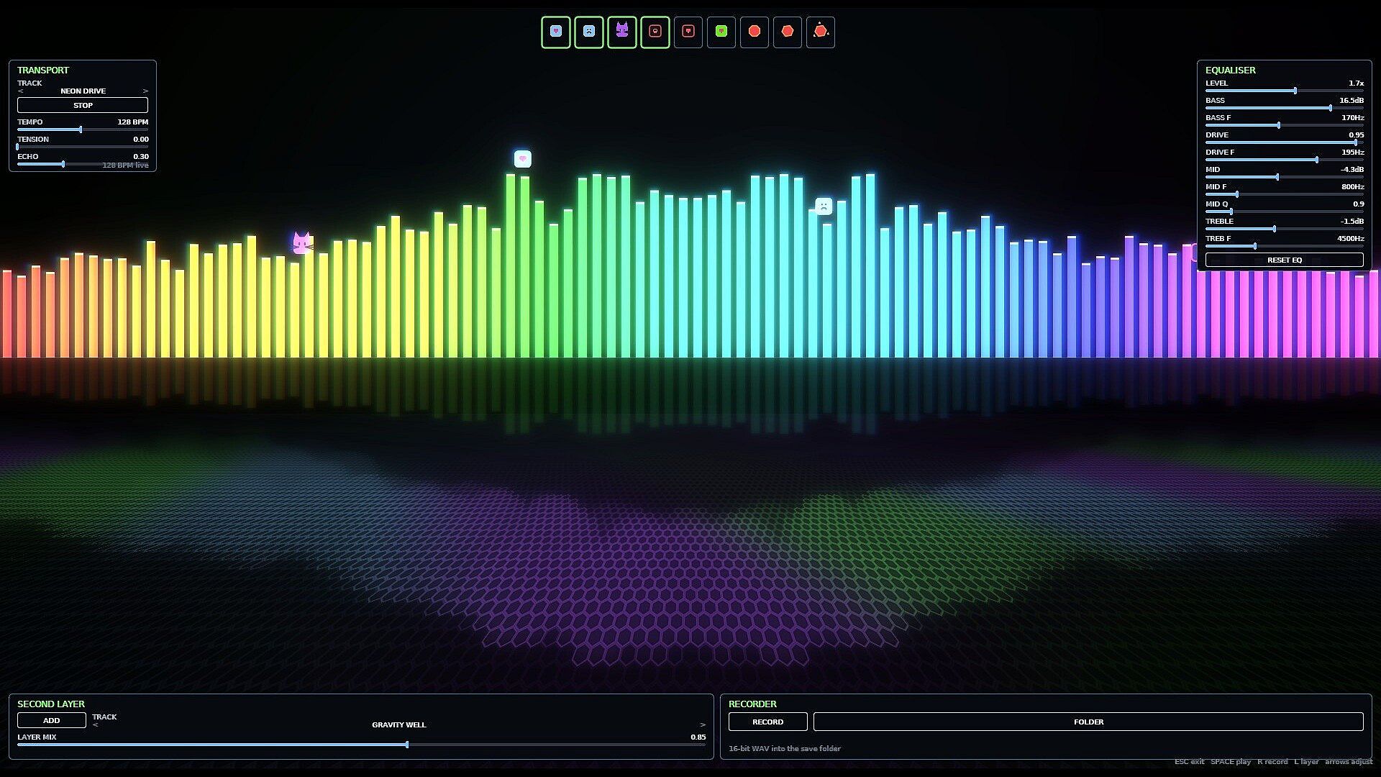
Task: Adjust the TREBLE gain slider
Action: coord(1285,229)
